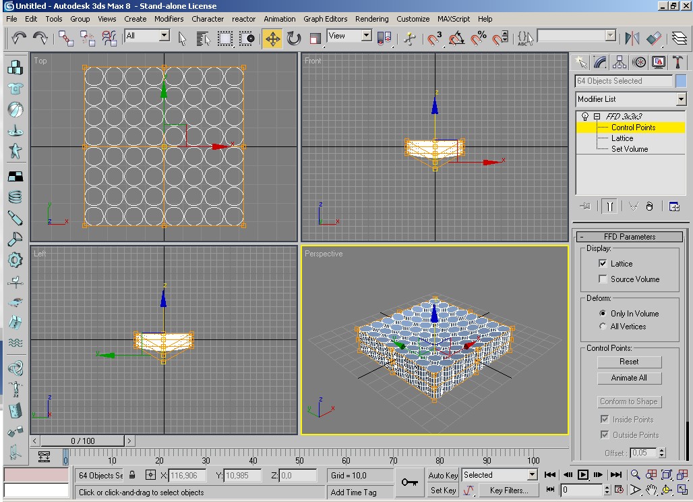Open the Modifier List dropdown
693x502 pixels.
pos(681,99)
